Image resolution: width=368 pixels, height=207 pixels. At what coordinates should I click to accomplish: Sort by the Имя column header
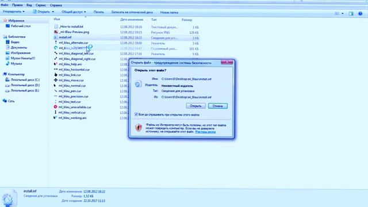coord(57,19)
